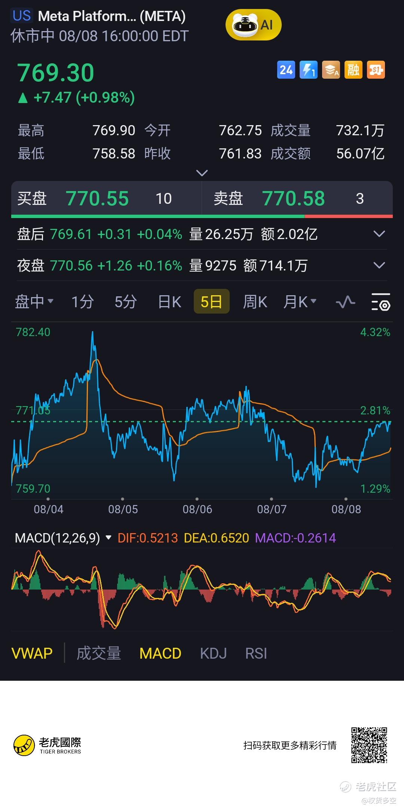Toggle the VWAP overlay indicator
Image resolution: width=404 pixels, height=810 pixels.
point(32,653)
